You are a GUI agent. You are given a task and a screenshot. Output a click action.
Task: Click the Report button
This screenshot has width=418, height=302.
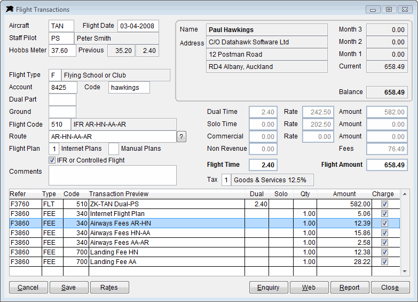tap(350, 288)
